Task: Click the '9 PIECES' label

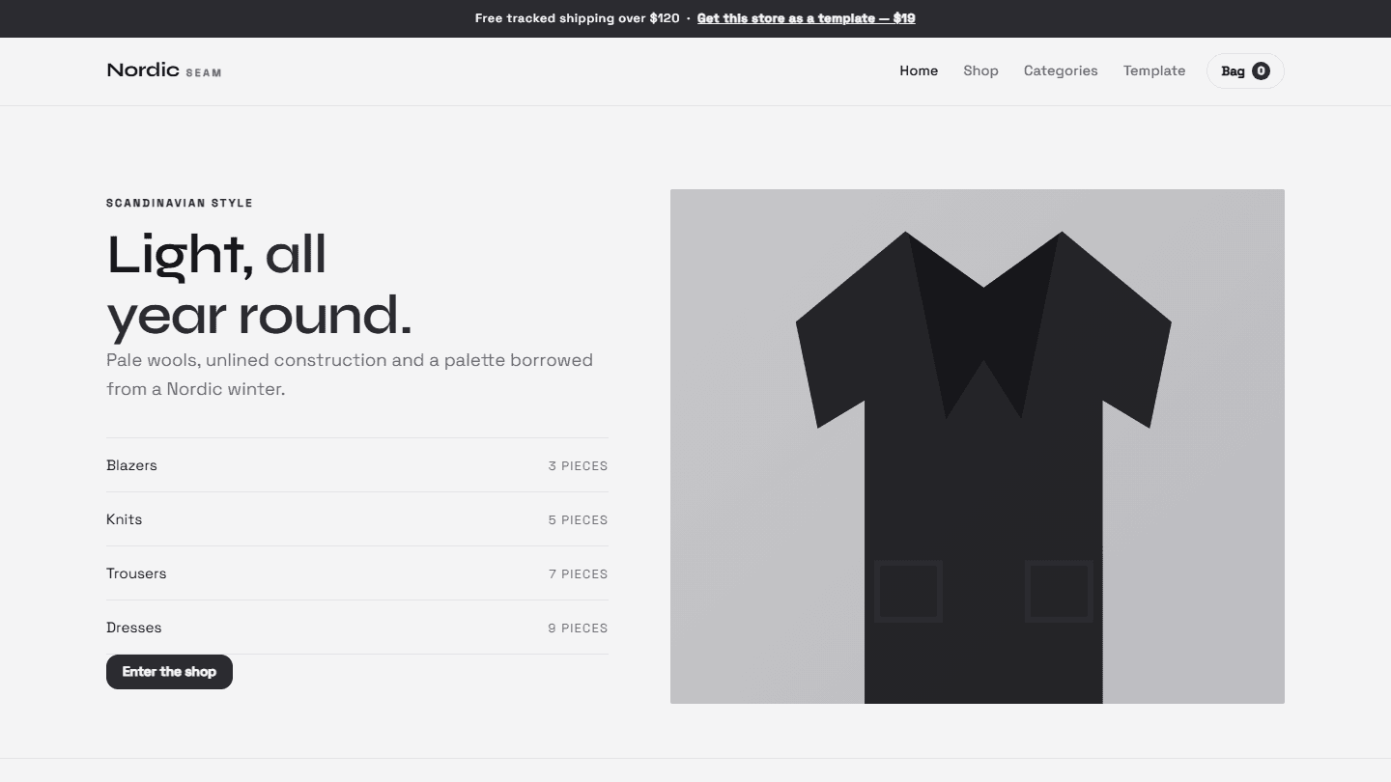Action: [578, 628]
